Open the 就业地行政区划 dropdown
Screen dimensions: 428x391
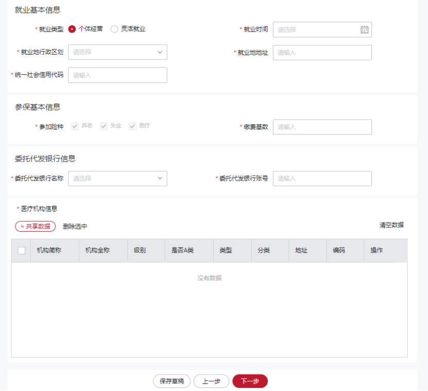coord(117,52)
